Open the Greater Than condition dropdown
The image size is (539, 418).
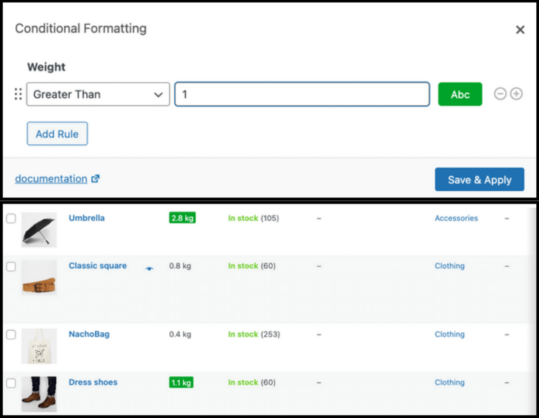(98, 95)
